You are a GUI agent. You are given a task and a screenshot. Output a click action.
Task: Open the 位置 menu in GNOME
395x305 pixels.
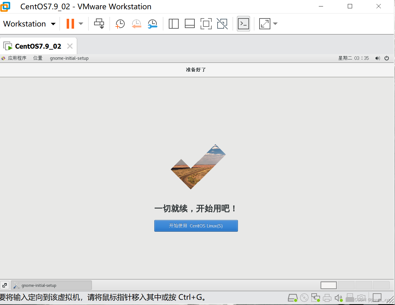point(38,58)
